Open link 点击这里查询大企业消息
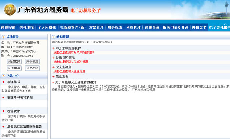This screenshot has width=230, height=140. click(x=69, y=71)
